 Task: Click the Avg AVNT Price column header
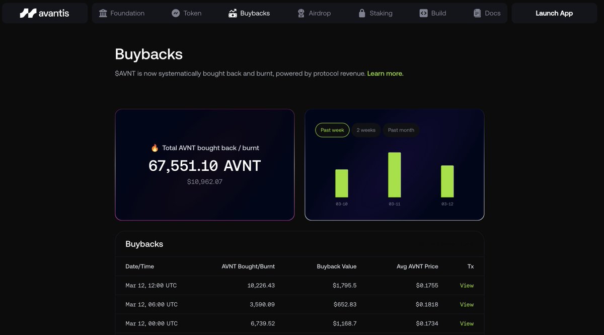417,266
